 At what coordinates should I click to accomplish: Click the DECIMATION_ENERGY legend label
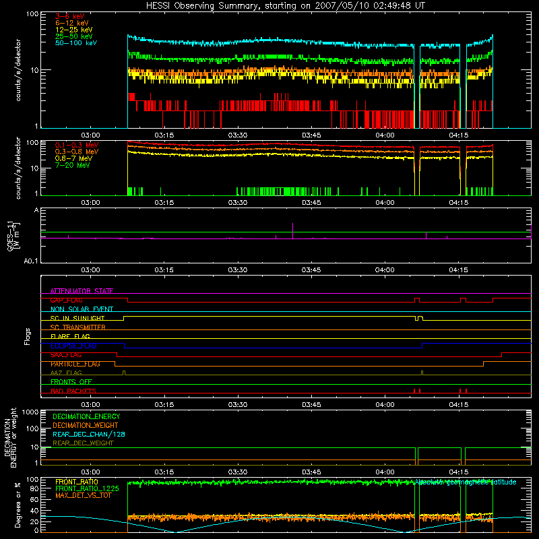86,416
